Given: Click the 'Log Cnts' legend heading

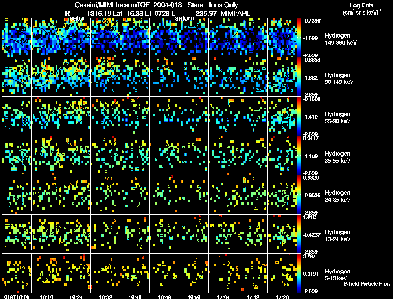Looking at the screenshot, I should tap(362, 5).
